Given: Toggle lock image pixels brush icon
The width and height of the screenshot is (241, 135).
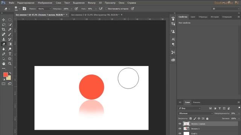Looking at the screenshot, I should (x=195, y=118).
